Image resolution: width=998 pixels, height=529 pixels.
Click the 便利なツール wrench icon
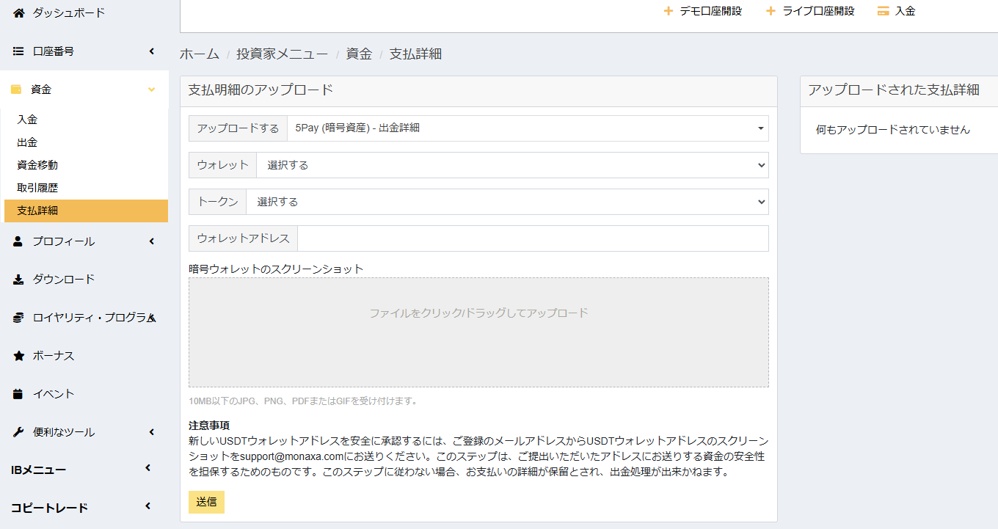[19, 432]
